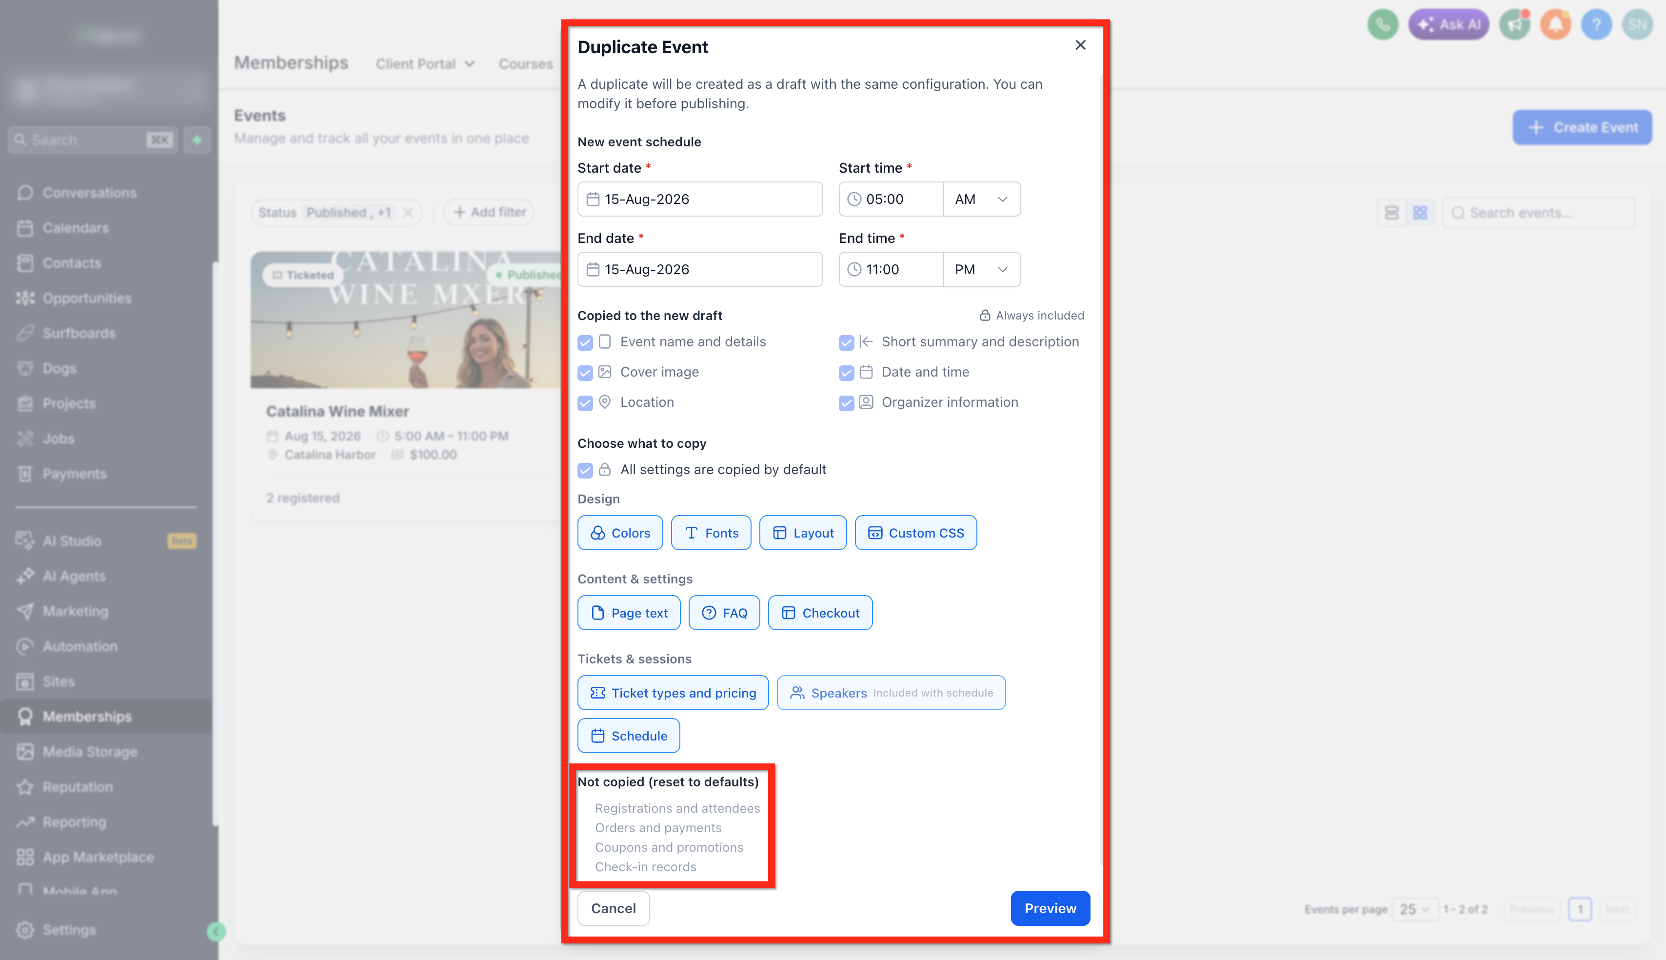The image size is (1666, 960).
Task: Expand the Client Portal dropdown menu
Action: pos(425,64)
